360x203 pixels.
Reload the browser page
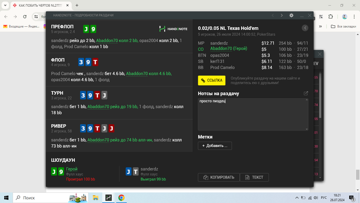point(25,16)
